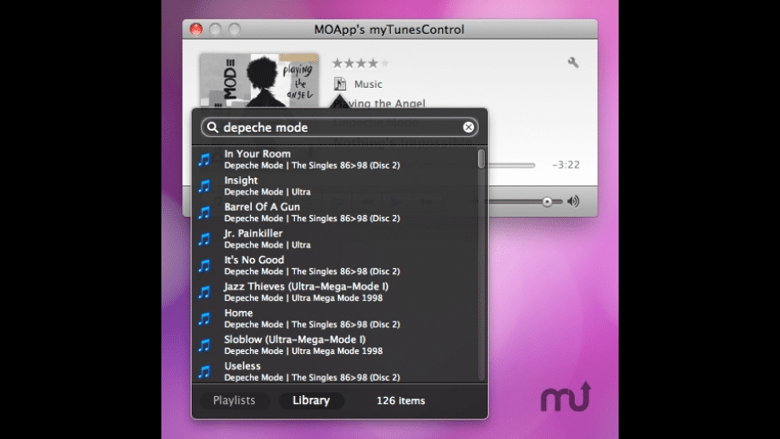Select song Jr. Painkiller
This screenshot has width=780, height=439.
334,238
